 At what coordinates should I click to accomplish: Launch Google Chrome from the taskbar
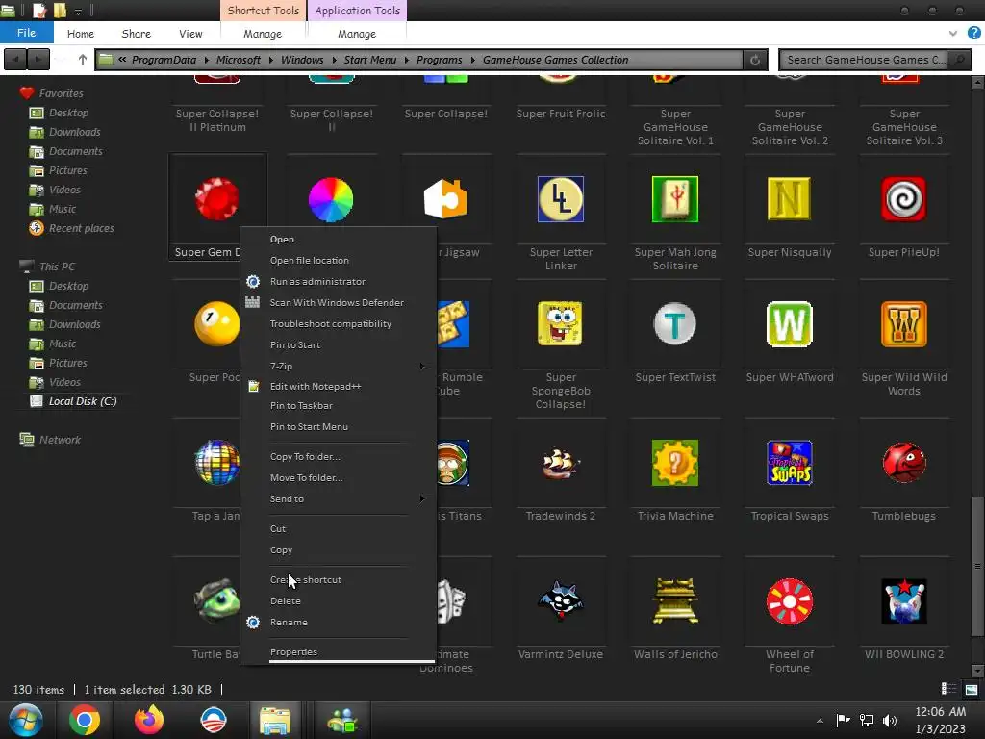click(85, 720)
